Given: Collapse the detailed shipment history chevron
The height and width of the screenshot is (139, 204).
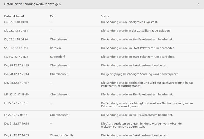Looking at the screenshot, I should pos(198,4).
